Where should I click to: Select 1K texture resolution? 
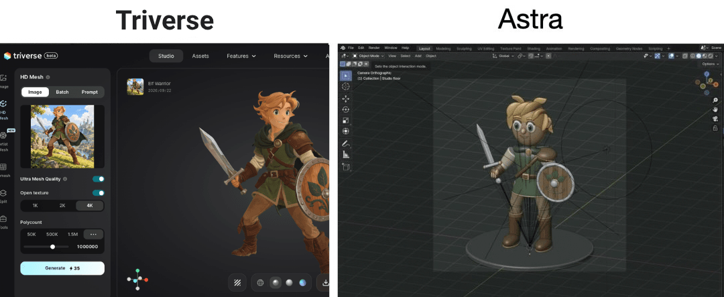35,206
